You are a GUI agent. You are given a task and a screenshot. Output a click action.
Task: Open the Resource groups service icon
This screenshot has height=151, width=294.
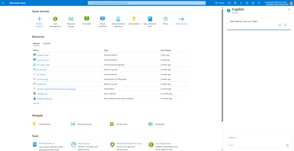point(71,19)
